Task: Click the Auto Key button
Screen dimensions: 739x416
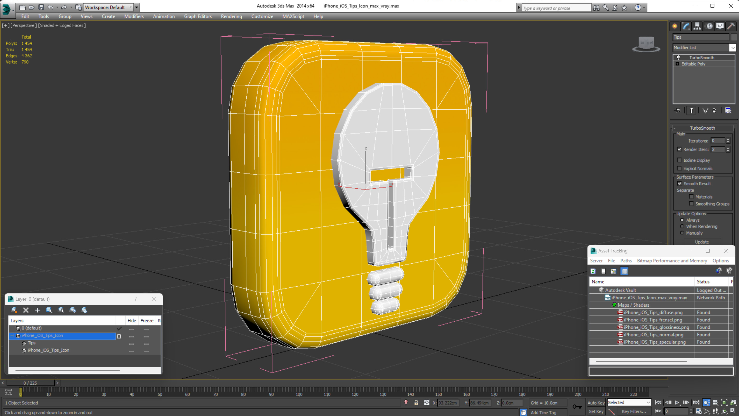Action: 596,403
